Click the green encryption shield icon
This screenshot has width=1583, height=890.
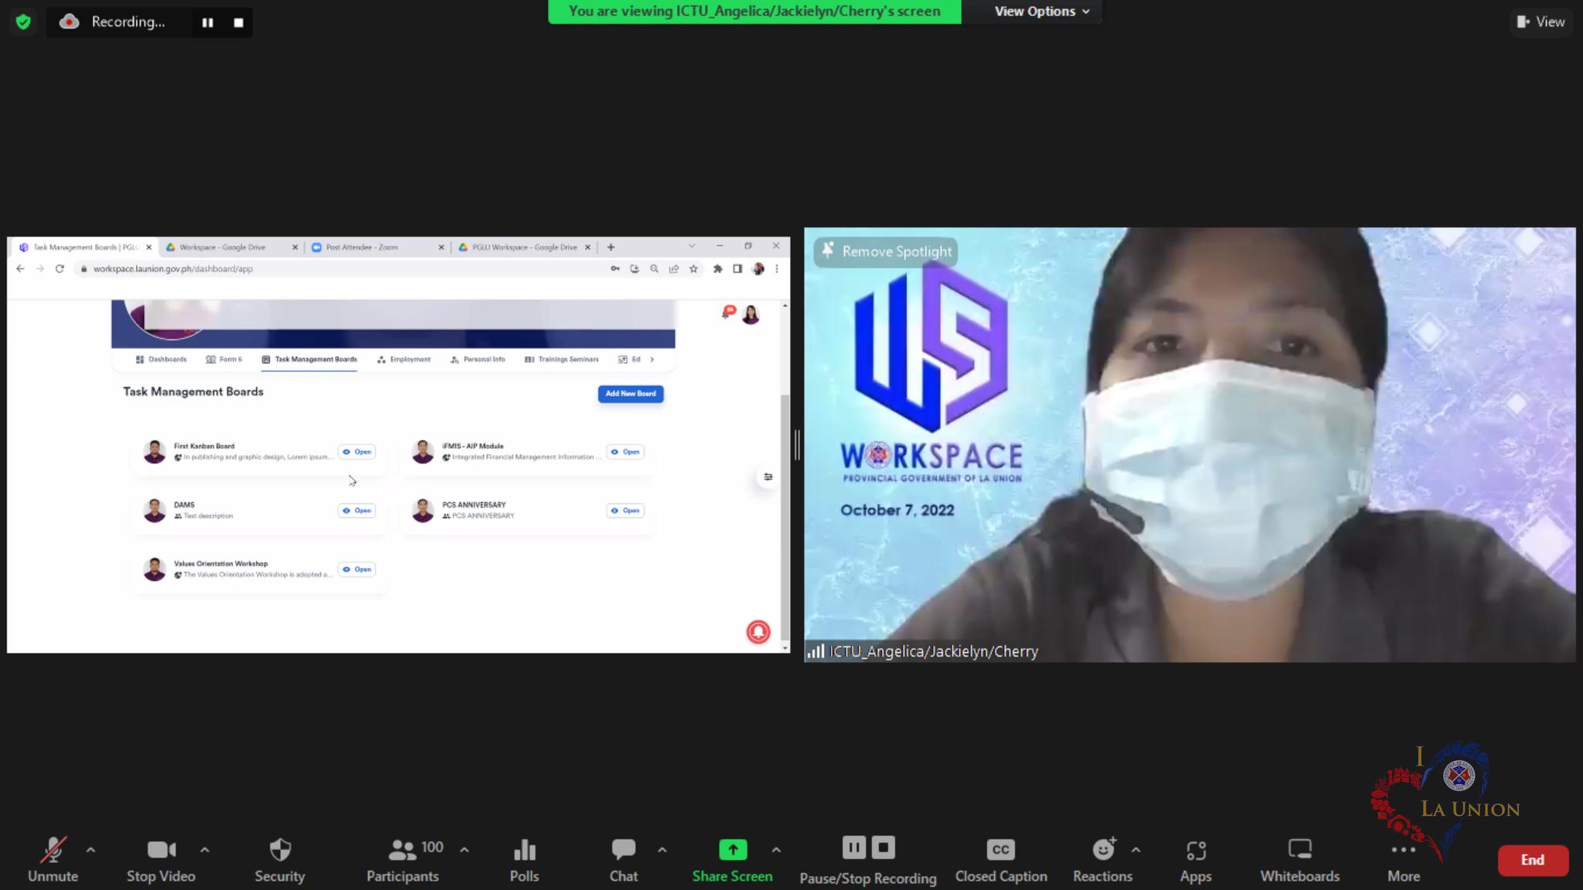[23, 22]
